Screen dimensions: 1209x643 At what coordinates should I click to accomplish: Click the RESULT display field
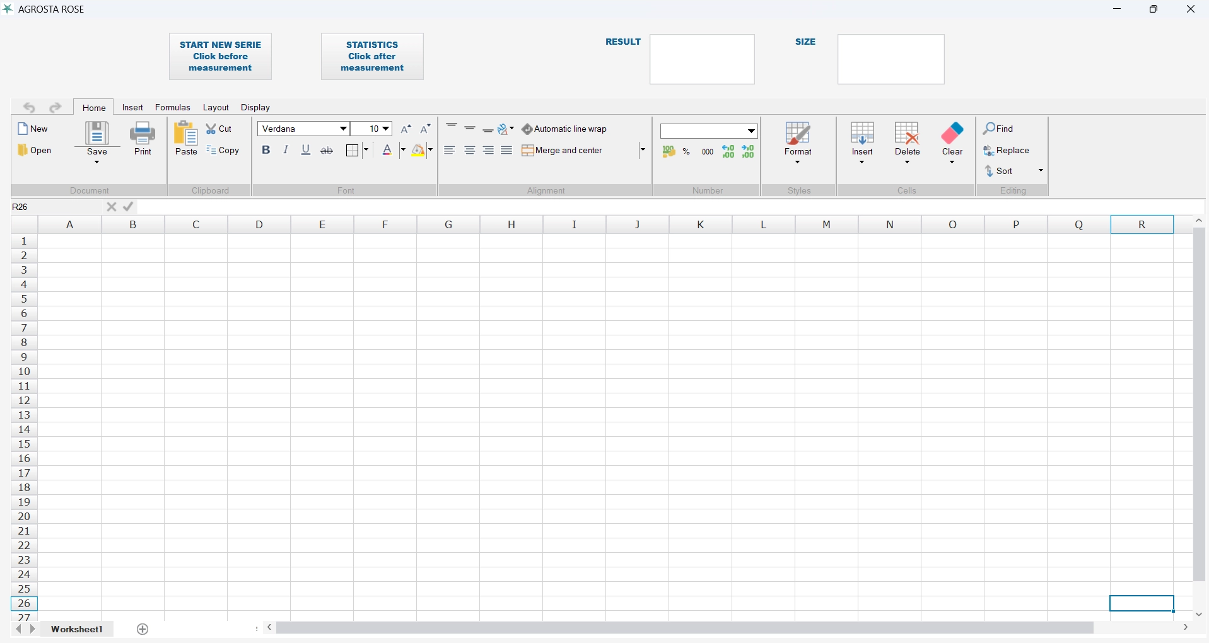(703, 59)
